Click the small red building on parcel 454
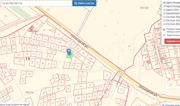The image size is (180, 106). coord(148,62)
